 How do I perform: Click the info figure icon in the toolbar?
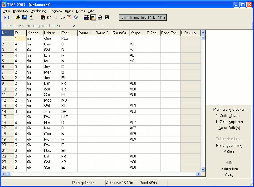(31, 18)
